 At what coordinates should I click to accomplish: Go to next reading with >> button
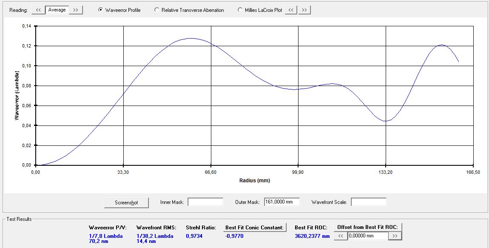pos(76,10)
